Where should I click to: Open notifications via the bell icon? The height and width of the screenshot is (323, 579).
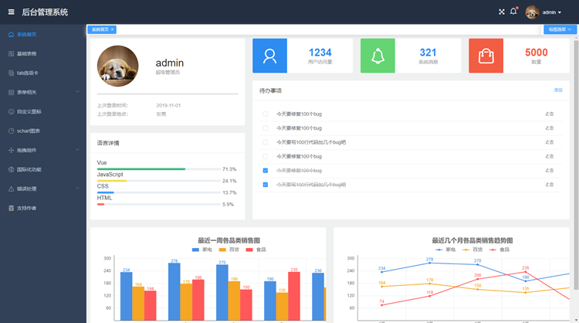513,12
